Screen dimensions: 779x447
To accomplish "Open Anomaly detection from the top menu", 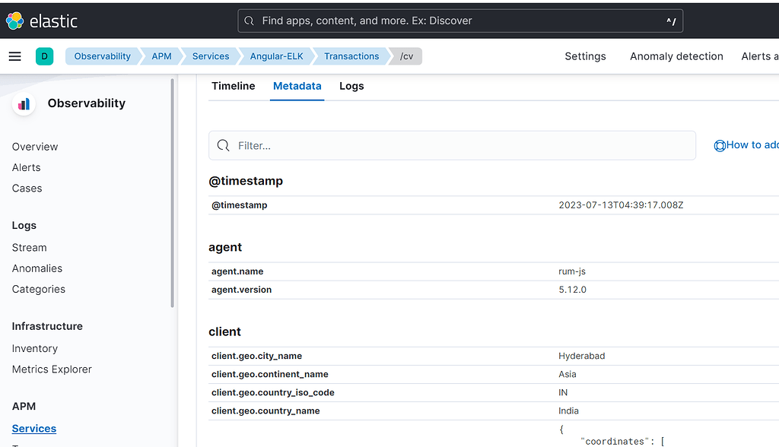I will pyautogui.click(x=676, y=55).
